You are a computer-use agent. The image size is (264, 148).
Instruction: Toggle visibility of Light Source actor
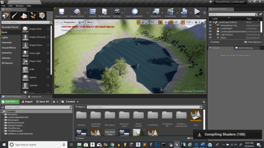click(210, 35)
